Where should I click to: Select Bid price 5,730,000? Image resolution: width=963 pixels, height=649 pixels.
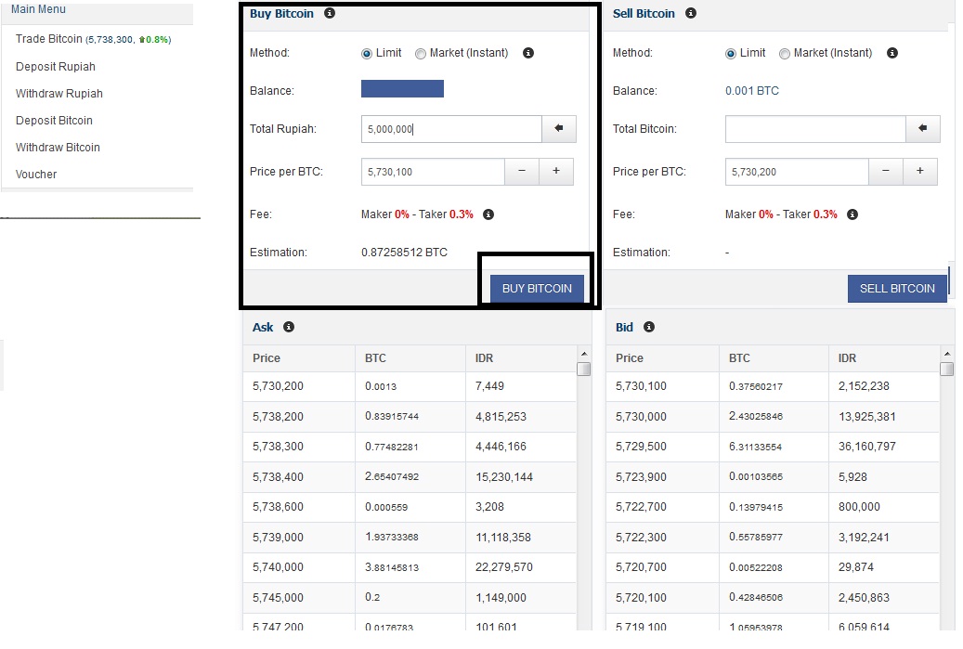(641, 416)
